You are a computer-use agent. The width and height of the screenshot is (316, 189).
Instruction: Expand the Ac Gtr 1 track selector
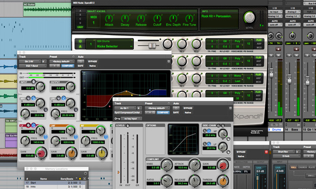point(125,108)
